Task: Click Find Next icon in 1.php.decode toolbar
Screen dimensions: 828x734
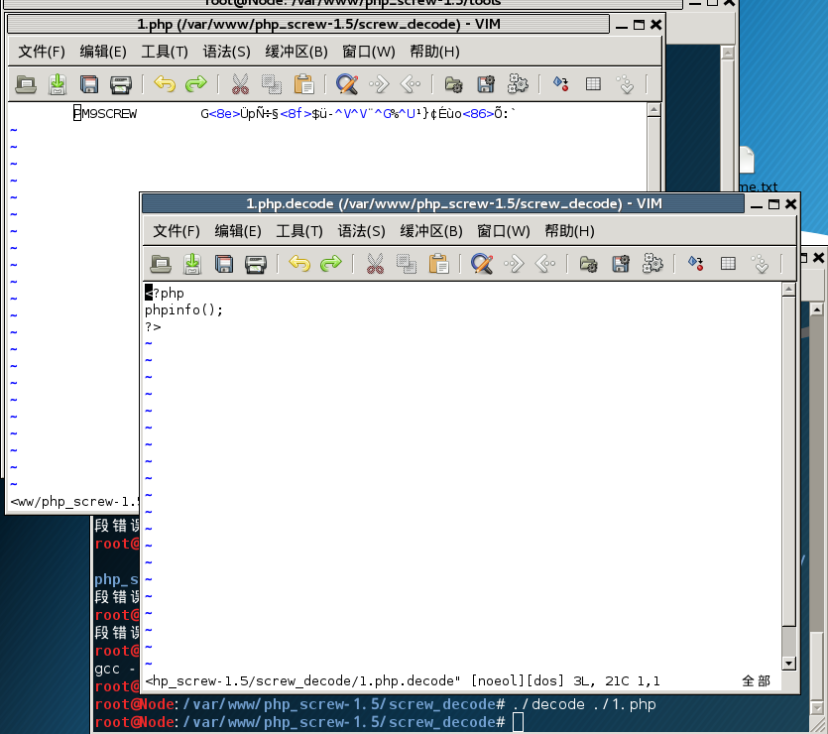Action: coord(514,264)
